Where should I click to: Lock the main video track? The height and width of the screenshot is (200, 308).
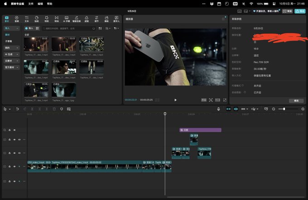(x=10, y=167)
